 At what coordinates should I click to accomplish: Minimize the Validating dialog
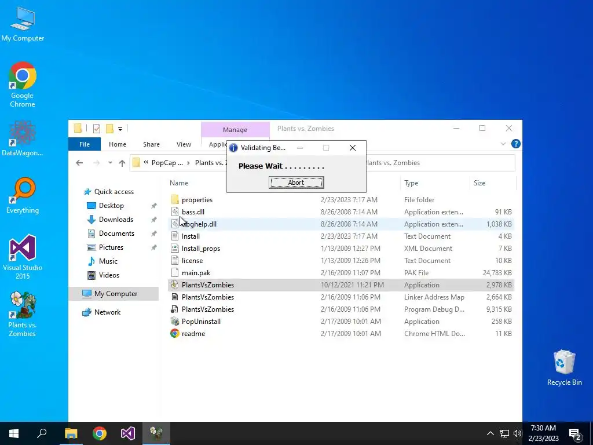pyautogui.click(x=300, y=148)
